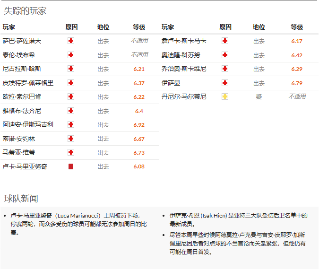
Task: Click the injury icon beside 詹卢卡·斯卡马卡
Action: point(225,41)
